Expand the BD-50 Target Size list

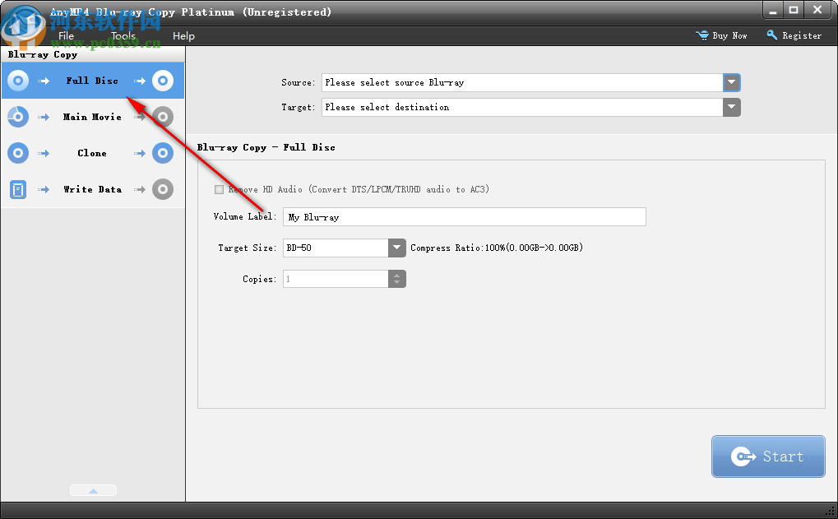click(397, 248)
